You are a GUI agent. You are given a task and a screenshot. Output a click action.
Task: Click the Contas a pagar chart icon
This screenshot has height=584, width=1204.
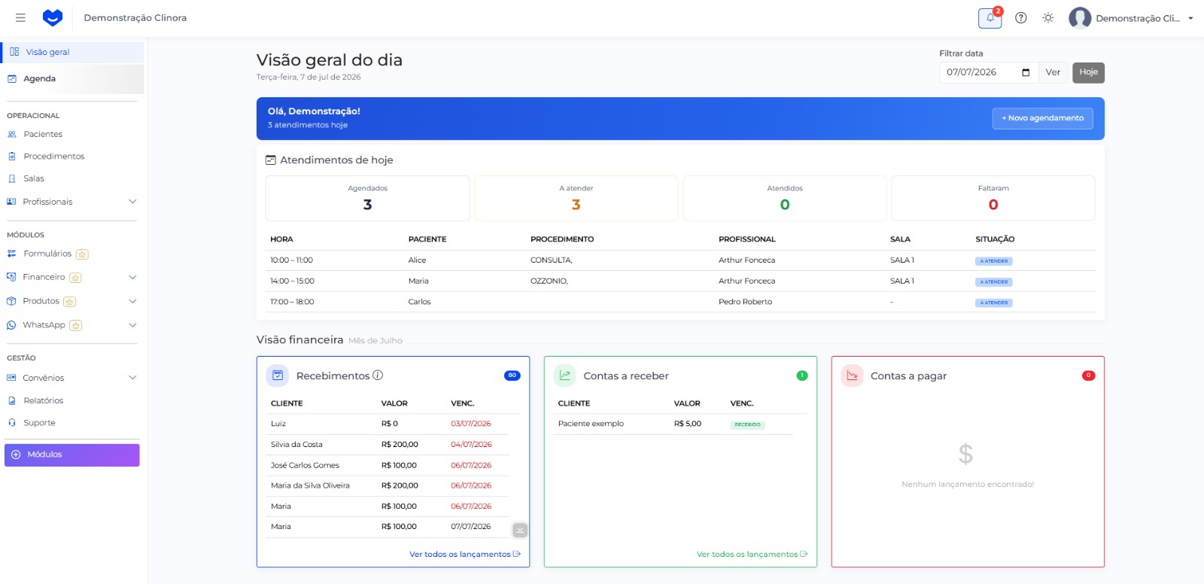852,376
